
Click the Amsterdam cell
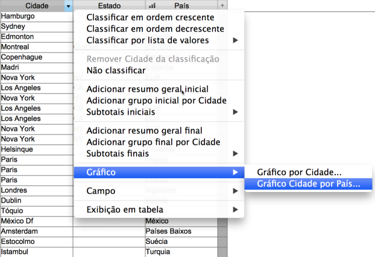coord(37,232)
